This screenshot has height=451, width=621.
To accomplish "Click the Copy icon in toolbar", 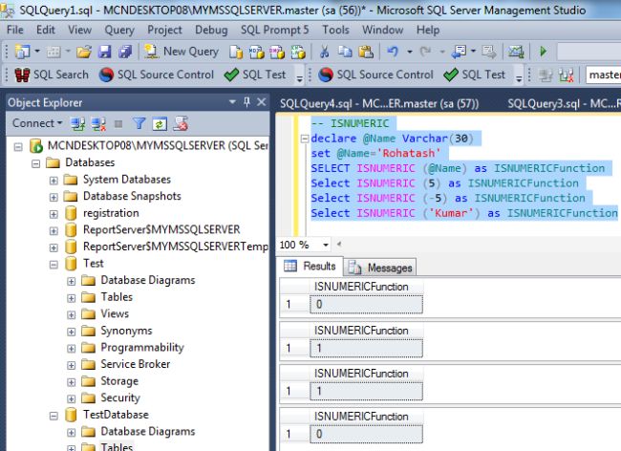I will tap(345, 52).
